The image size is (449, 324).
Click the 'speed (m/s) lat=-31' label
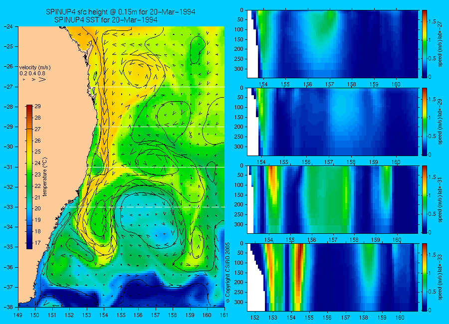coord(441,199)
